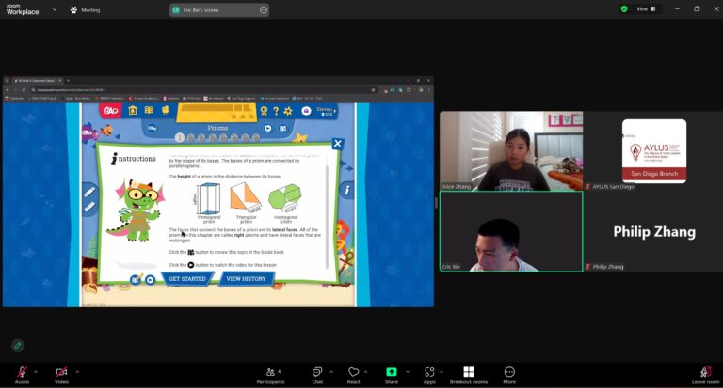Click the Beast Academy logo button

[111, 111]
